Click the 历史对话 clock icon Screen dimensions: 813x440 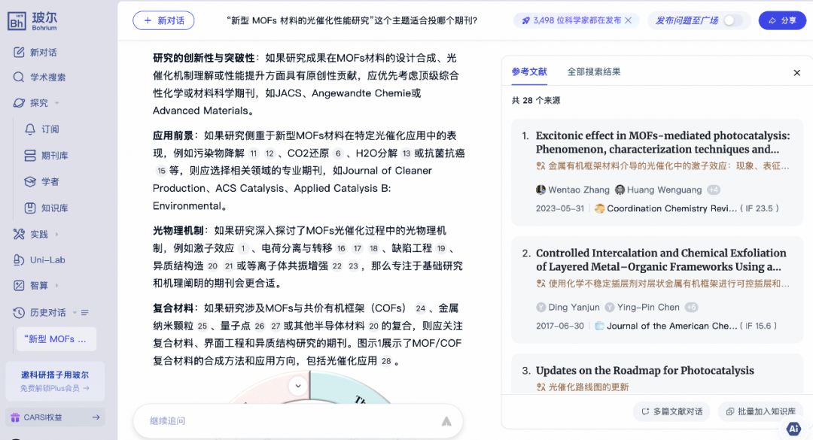tap(19, 312)
